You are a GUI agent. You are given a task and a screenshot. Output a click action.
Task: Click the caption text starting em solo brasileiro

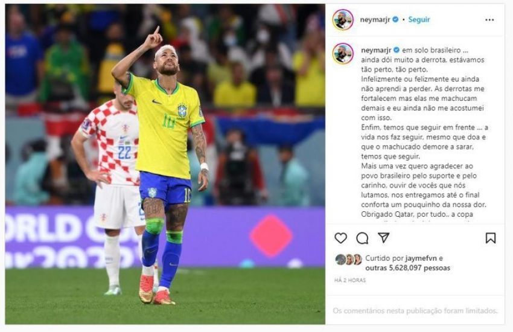tap(424, 132)
